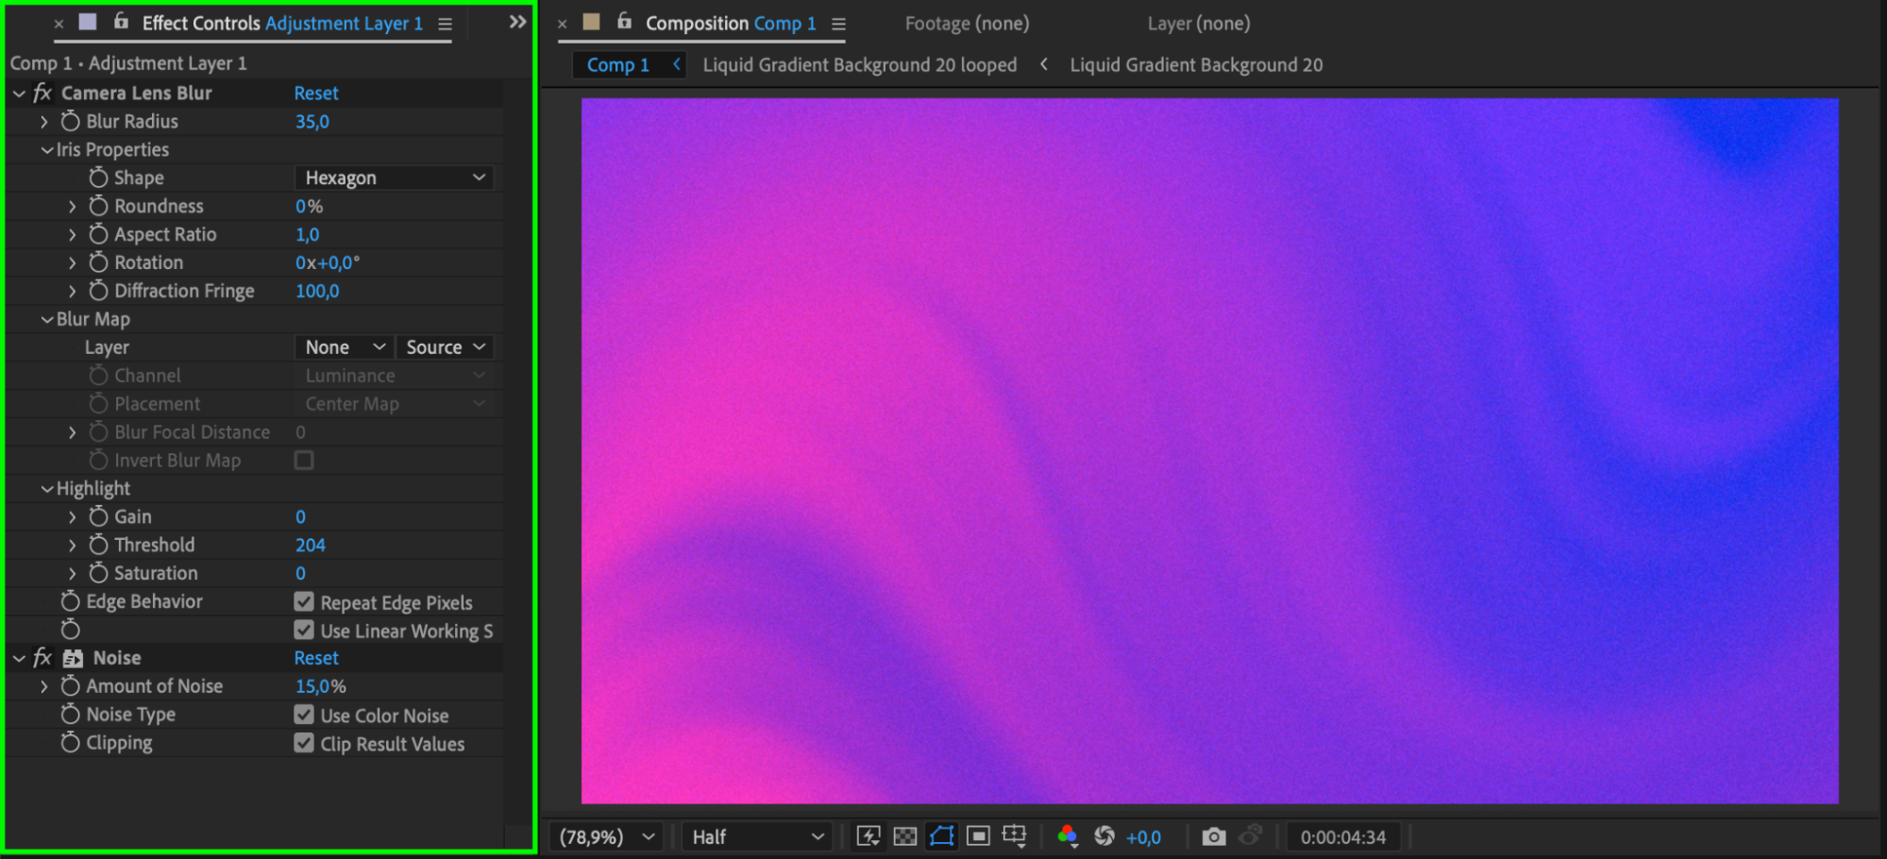Open the Iris Shape Hexagon dropdown

pos(395,177)
